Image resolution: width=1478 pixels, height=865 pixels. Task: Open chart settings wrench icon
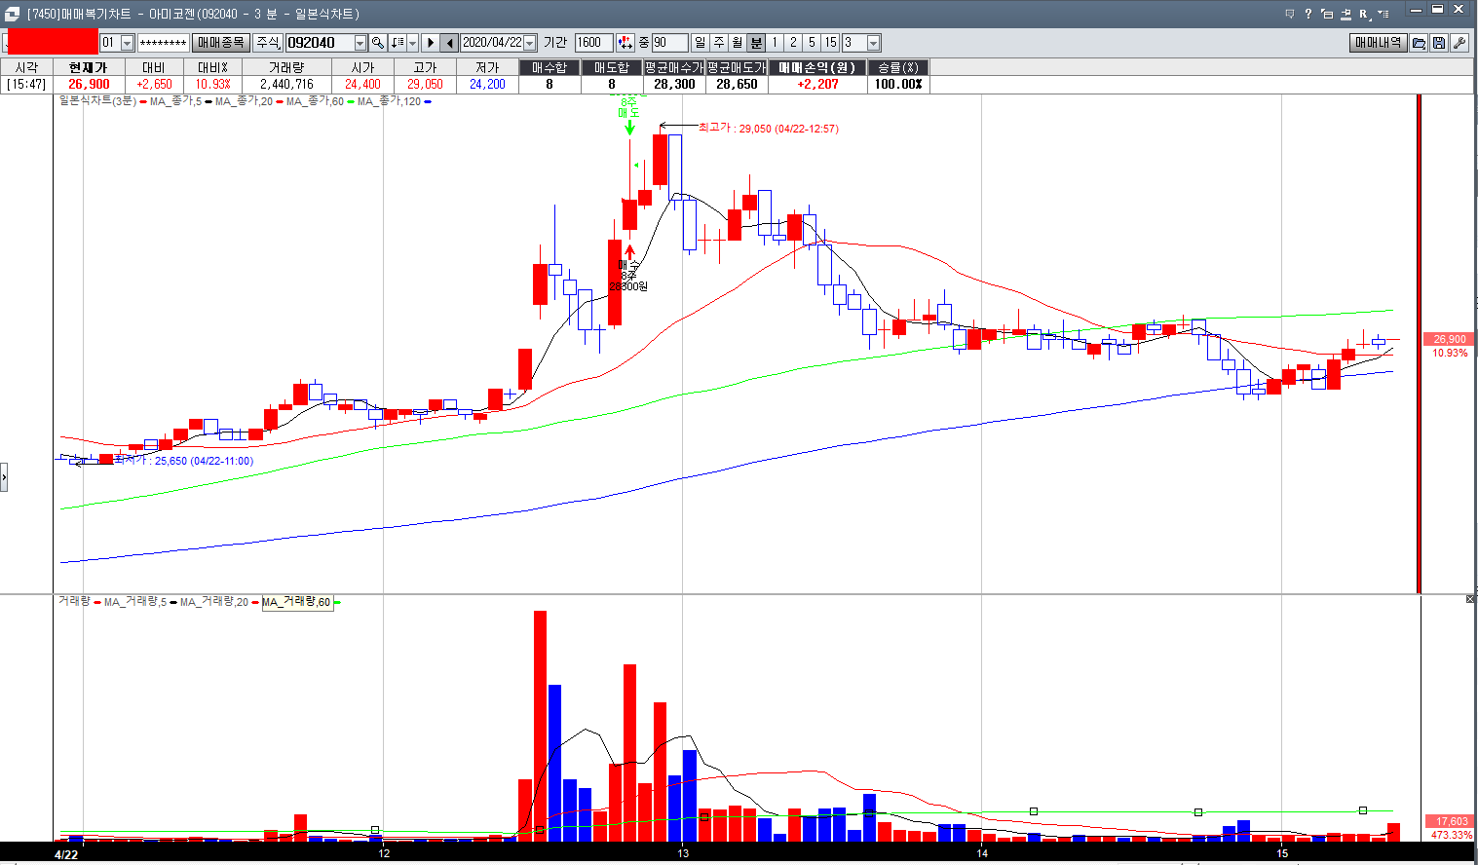point(1459,43)
